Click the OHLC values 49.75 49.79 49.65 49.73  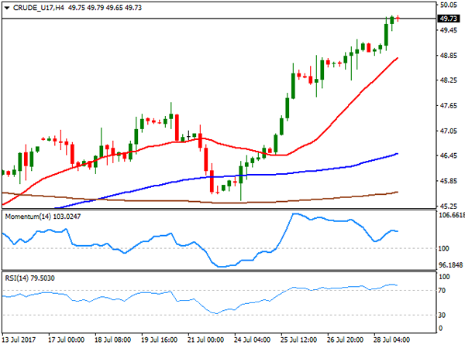click(x=105, y=8)
